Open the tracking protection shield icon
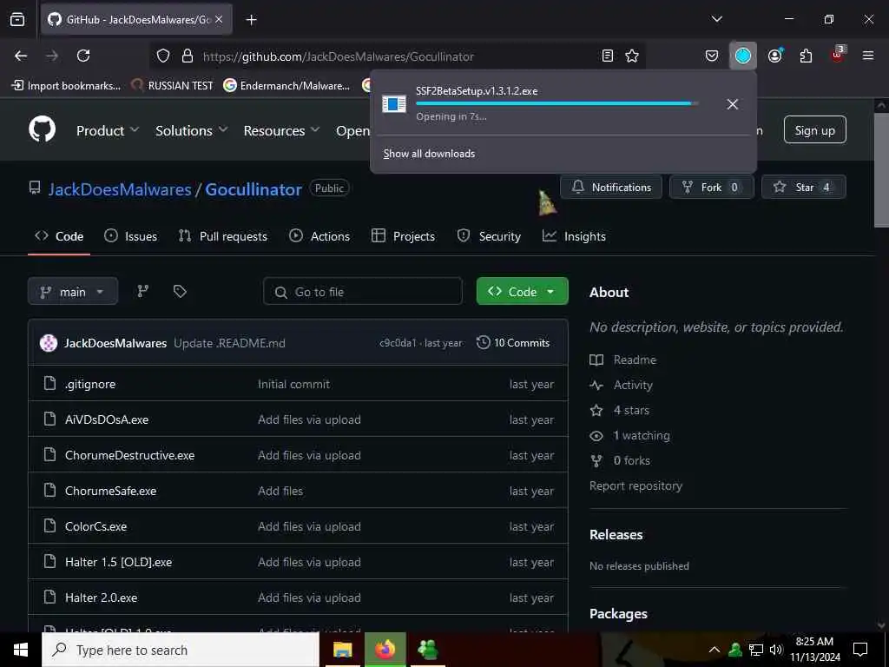The image size is (889, 667). [163, 56]
